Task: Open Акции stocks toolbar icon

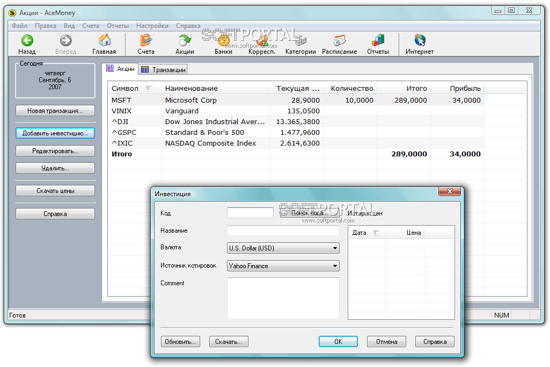Action: click(x=185, y=41)
